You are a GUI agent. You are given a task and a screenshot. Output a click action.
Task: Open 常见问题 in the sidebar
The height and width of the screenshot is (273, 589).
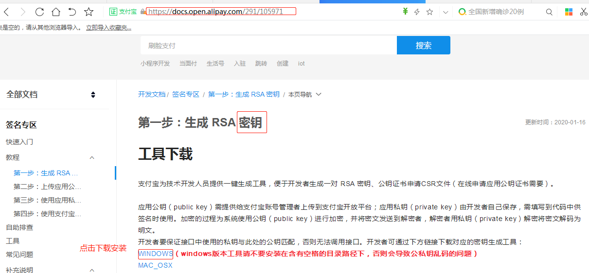coord(19,255)
